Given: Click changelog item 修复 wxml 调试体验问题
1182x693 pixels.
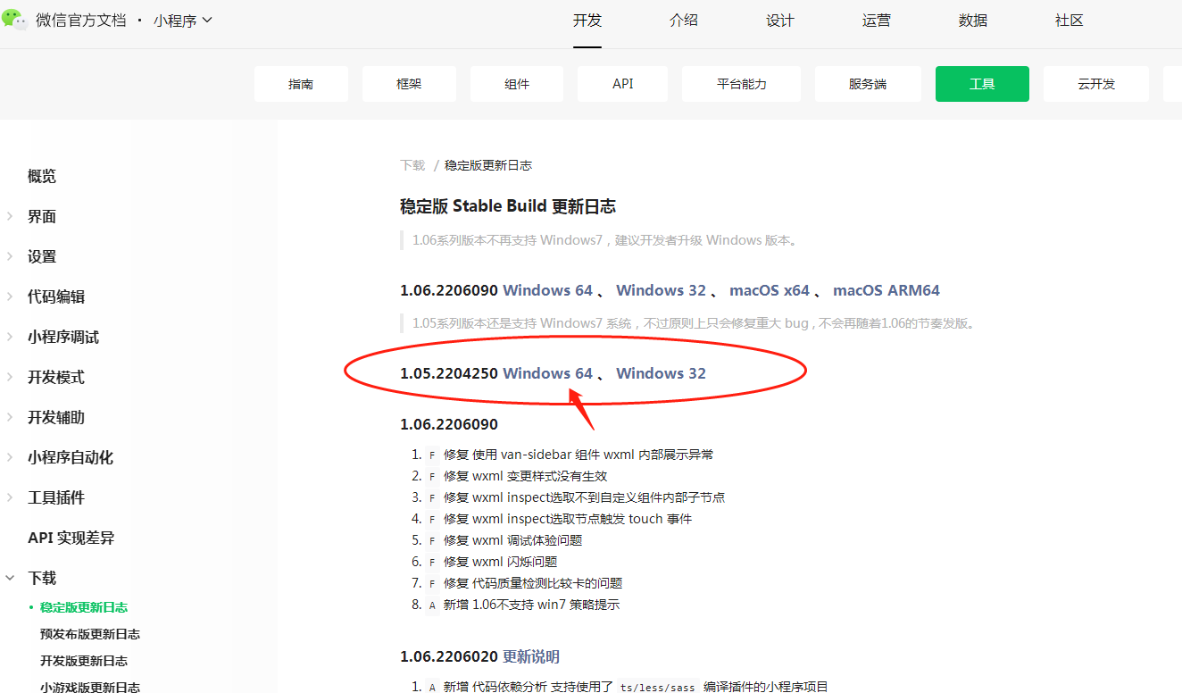Looking at the screenshot, I should coord(513,540).
